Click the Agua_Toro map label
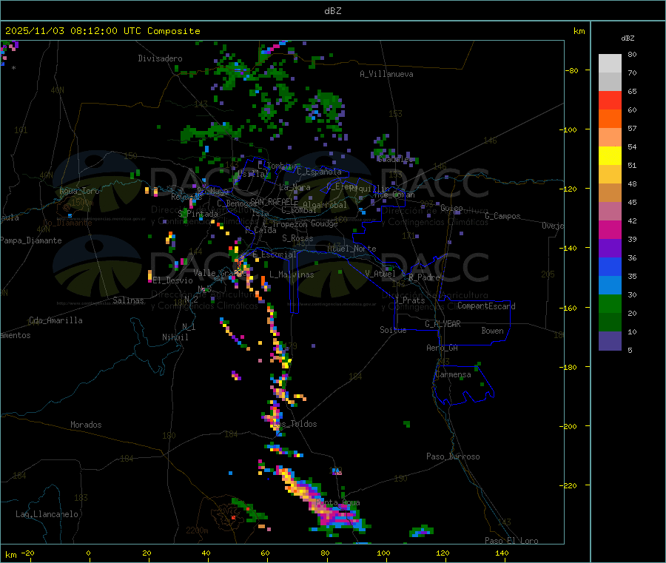Viewport: 666px width, 563px height. point(79,191)
